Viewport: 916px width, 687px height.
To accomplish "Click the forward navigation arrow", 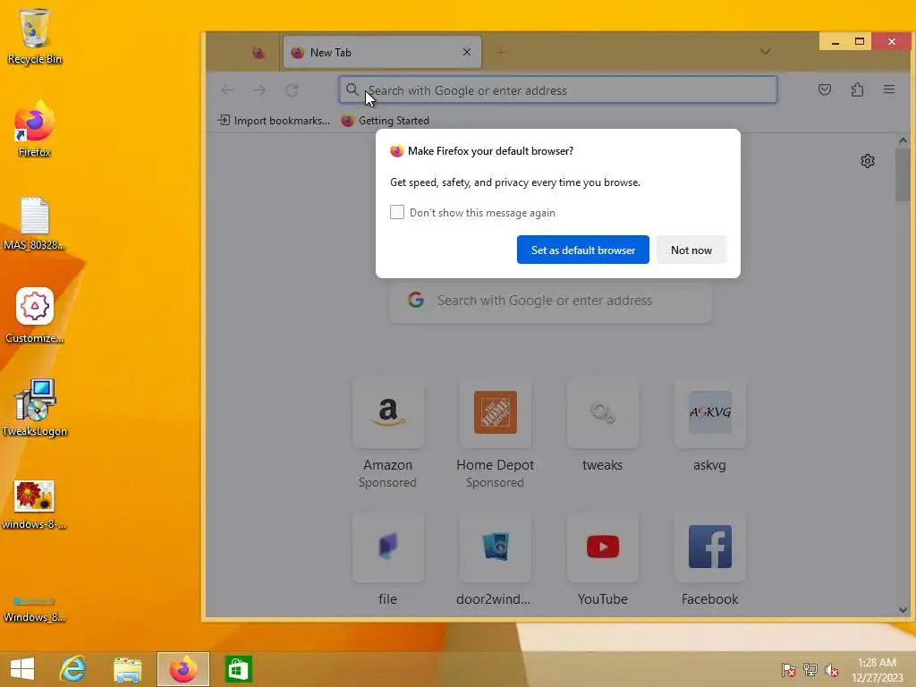I will tap(259, 90).
